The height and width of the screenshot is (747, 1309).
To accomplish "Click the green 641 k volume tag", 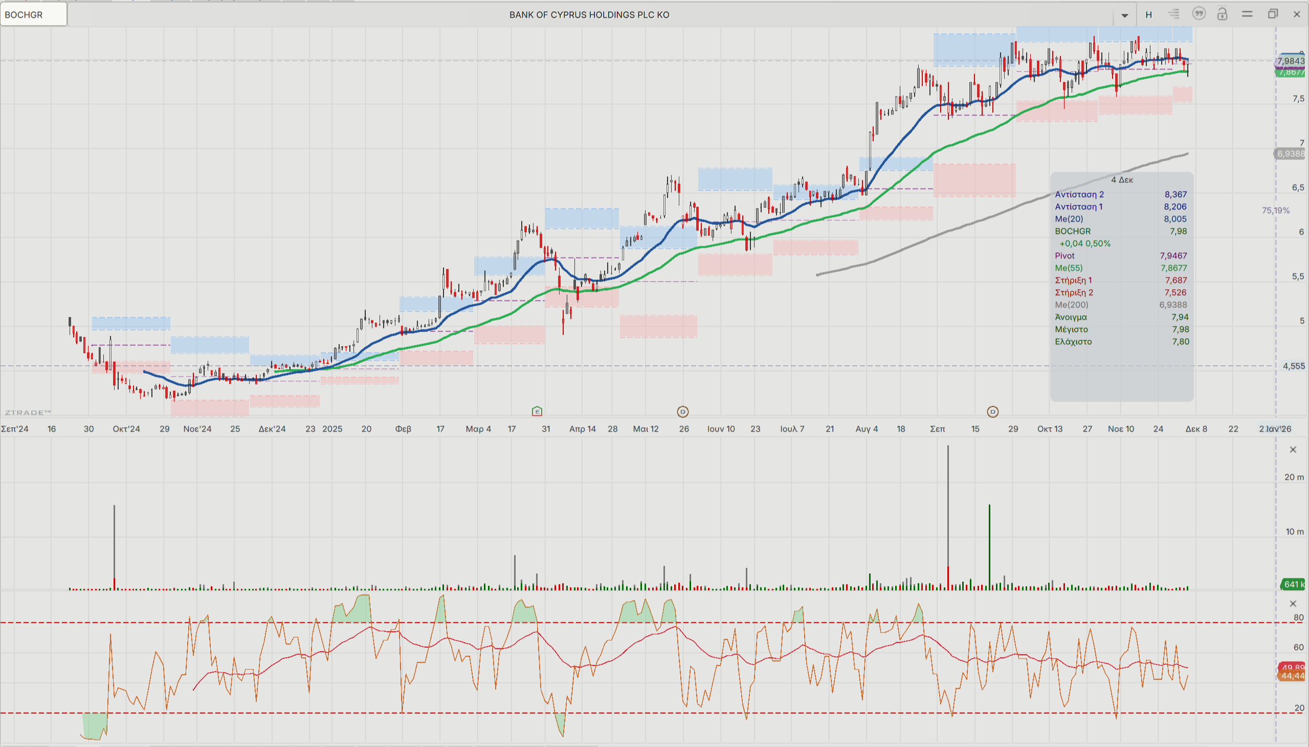I will point(1293,584).
